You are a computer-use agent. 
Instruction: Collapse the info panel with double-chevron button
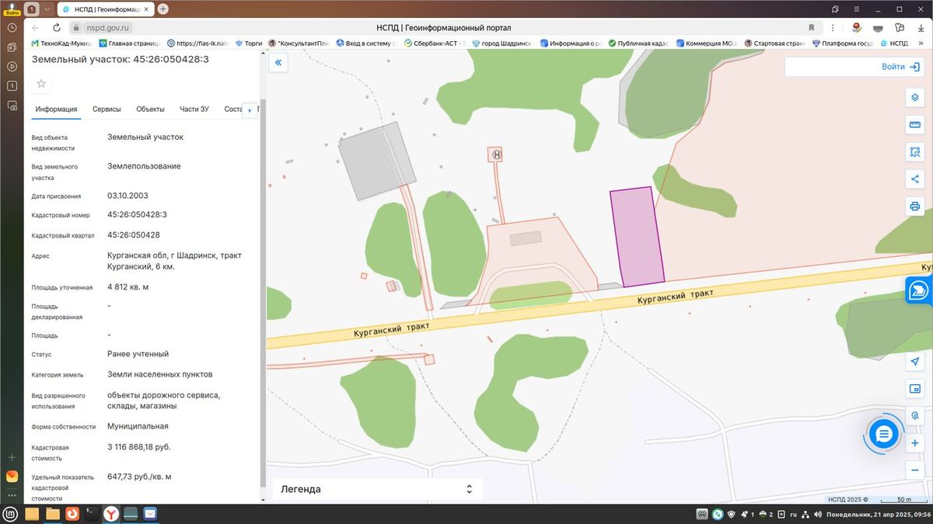pos(278,64)
